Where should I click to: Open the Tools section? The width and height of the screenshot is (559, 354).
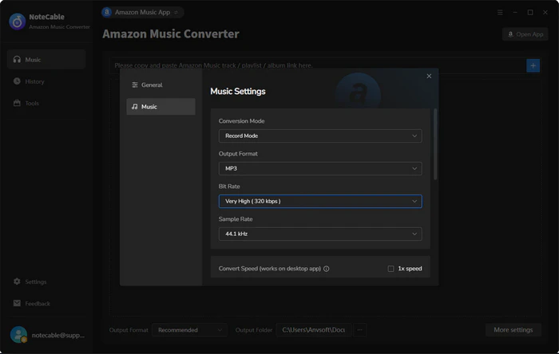click(46, 103)
